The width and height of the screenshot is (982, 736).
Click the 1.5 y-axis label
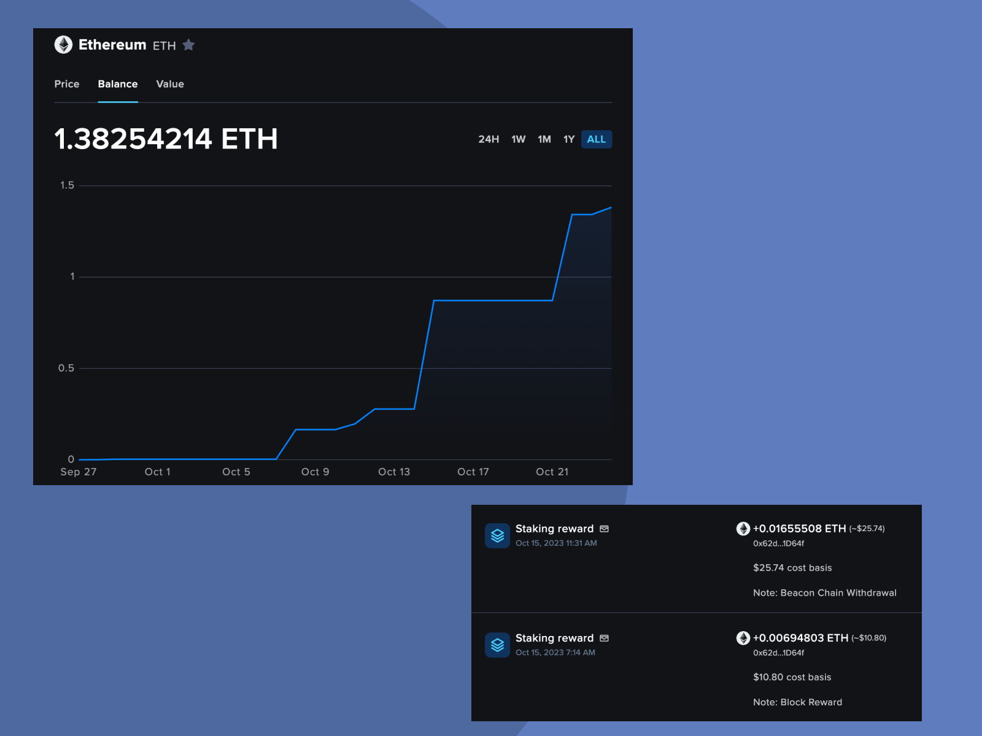coord(67,185)
